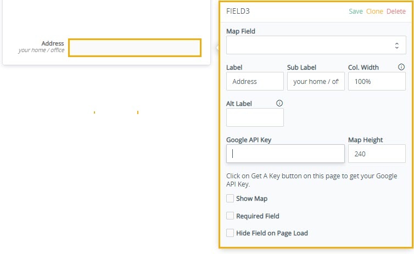Viewport: 414px width, 254px height.
Task: Click the Label input containing Address
Action: click(255, 82)
